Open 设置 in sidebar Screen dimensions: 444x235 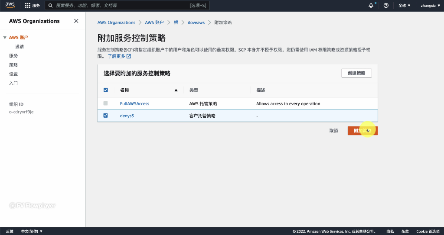point(13,74)
